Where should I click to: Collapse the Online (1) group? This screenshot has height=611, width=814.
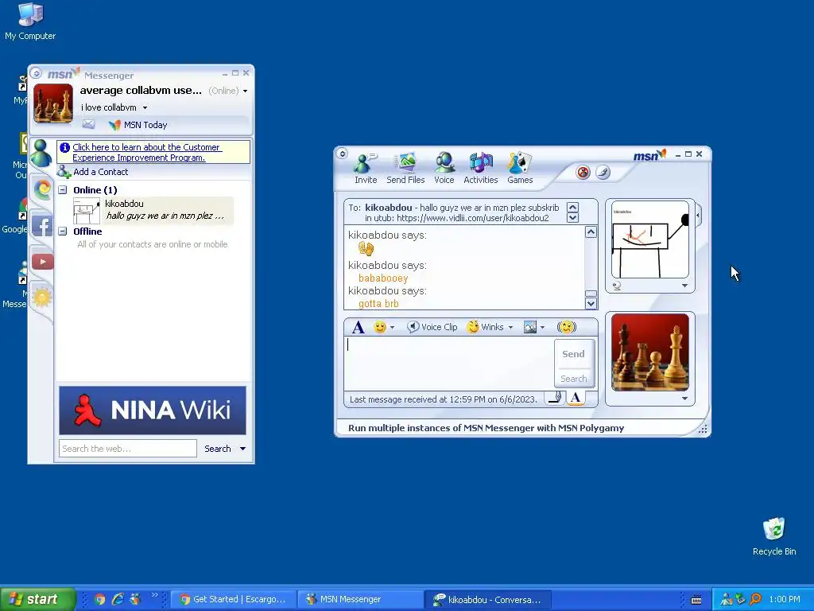point(63,190)
